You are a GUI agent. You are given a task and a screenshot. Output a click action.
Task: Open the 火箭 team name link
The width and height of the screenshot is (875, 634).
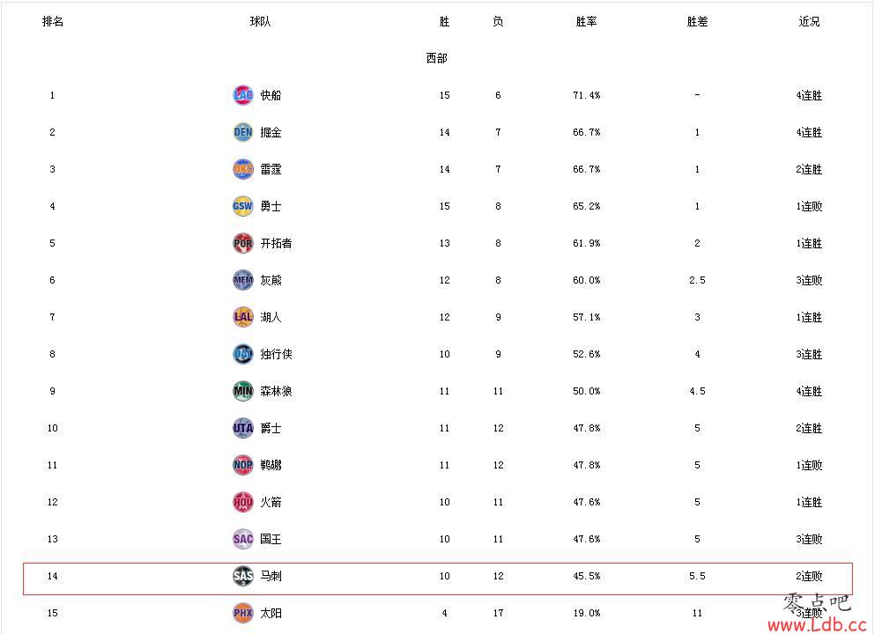[271, 502]
